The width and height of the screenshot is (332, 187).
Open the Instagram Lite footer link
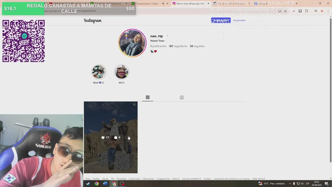(x=163, y=179)
